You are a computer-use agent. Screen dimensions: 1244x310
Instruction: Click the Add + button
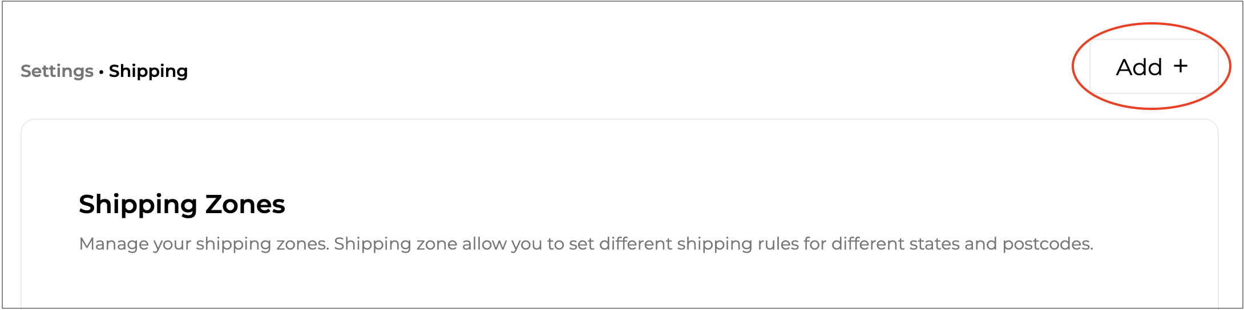point(1153,67)
